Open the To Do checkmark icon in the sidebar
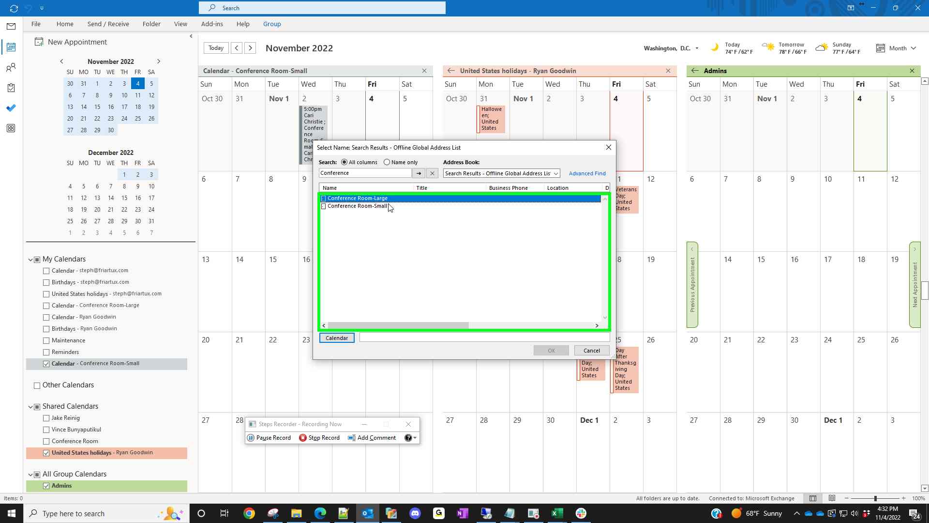This screenshot has width=929, height=523. tap(11, 108)
